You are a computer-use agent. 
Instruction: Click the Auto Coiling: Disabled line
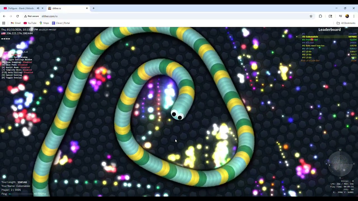click(17, 72)
